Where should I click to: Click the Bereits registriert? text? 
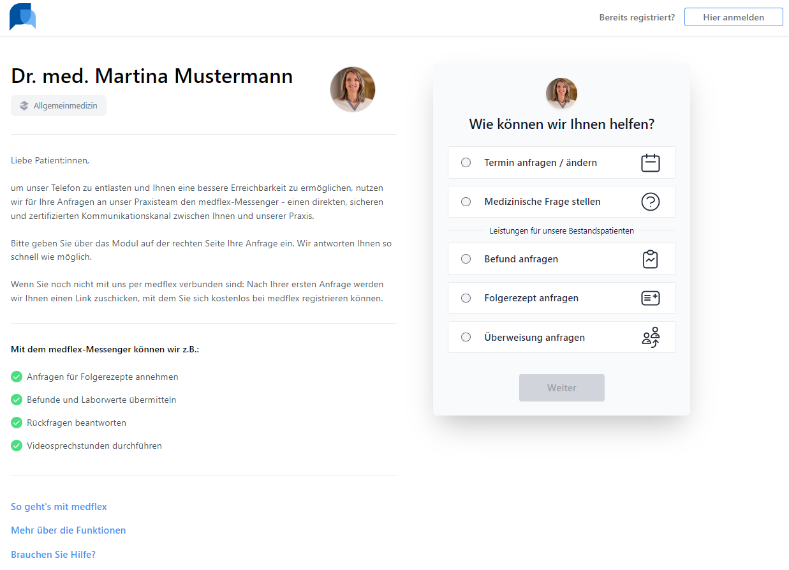pos(637,17)
